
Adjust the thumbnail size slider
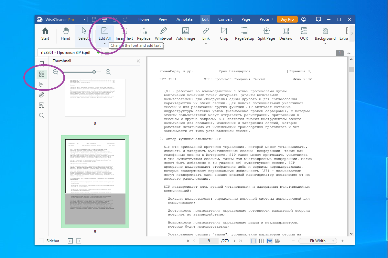coord(94,72)
